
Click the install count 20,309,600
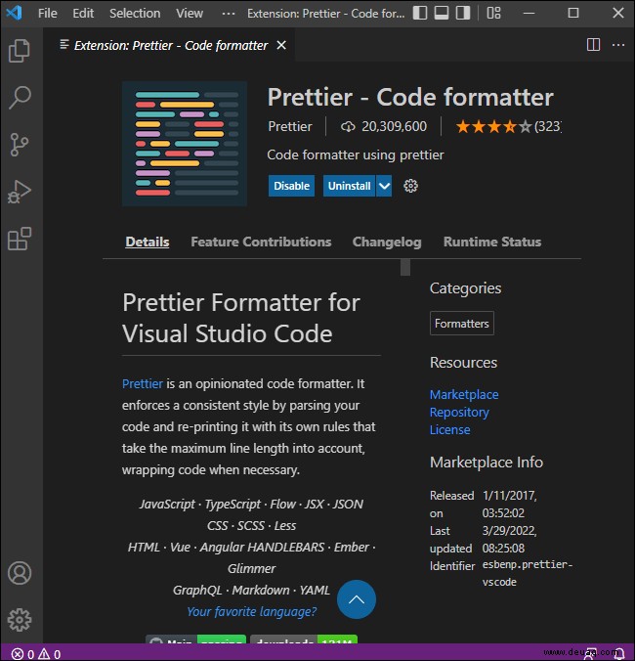click(x=384, y=126)
